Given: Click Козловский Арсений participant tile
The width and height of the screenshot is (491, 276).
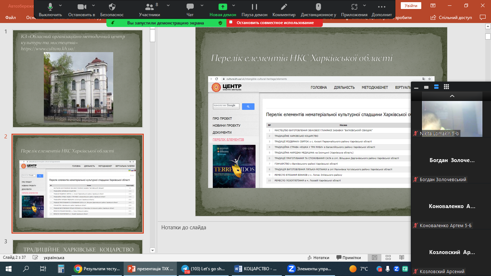Looking at the screenshot, I should (452, 253).
